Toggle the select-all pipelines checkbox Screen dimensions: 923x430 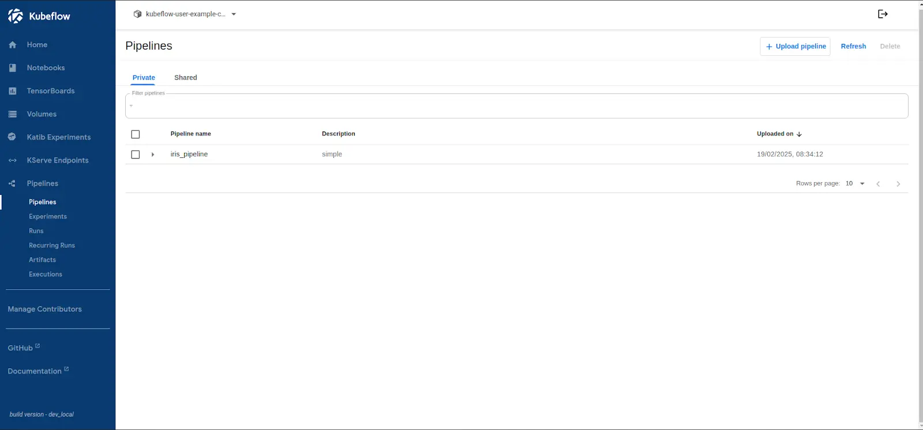tap(136, 134)
